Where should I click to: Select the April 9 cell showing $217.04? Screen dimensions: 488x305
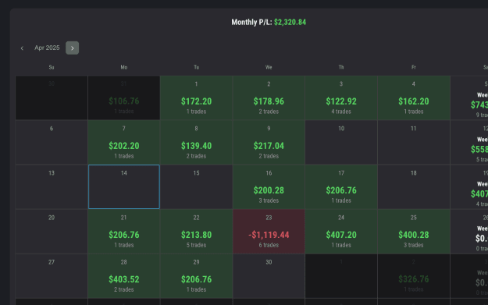pos(269,143)
